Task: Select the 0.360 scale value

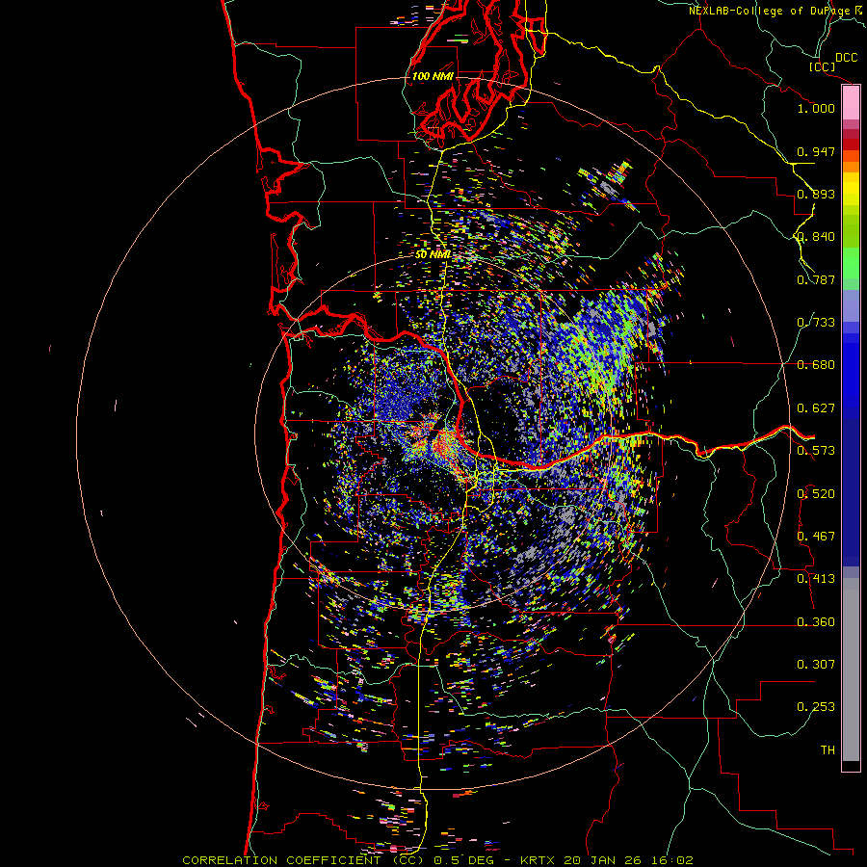Action: [x=816, y=622]
